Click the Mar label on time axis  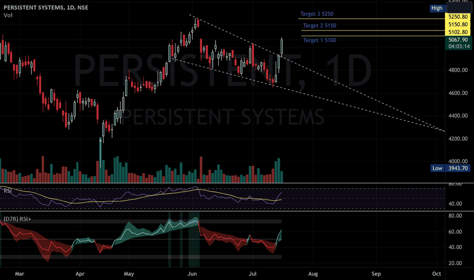click(19, 274)
